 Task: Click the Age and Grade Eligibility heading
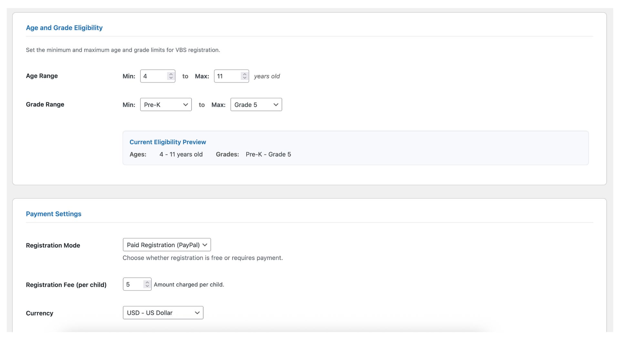coord(64,28)
